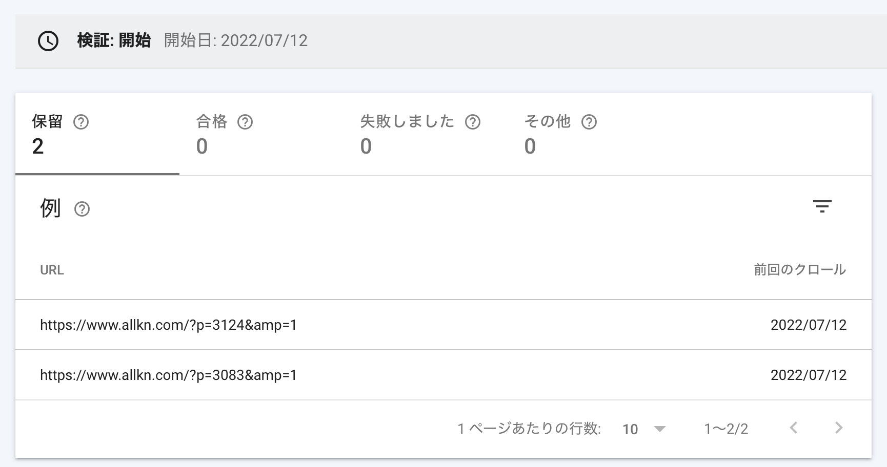
Task: Switch to the 合格 tab
Action: point(261,134)
